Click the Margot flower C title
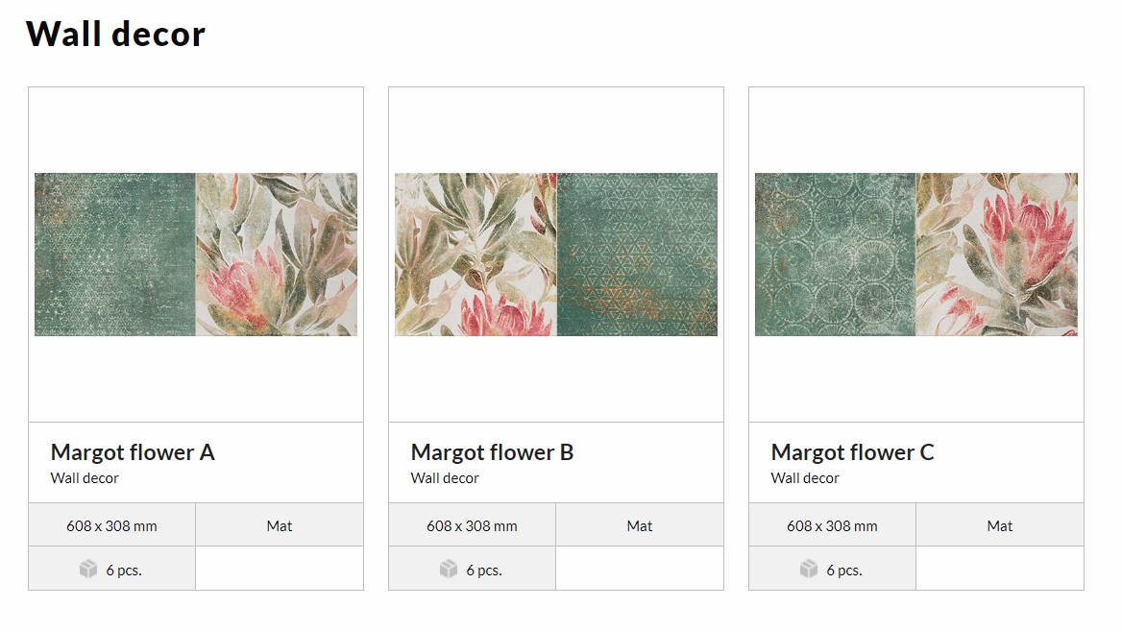 point(852,452)
